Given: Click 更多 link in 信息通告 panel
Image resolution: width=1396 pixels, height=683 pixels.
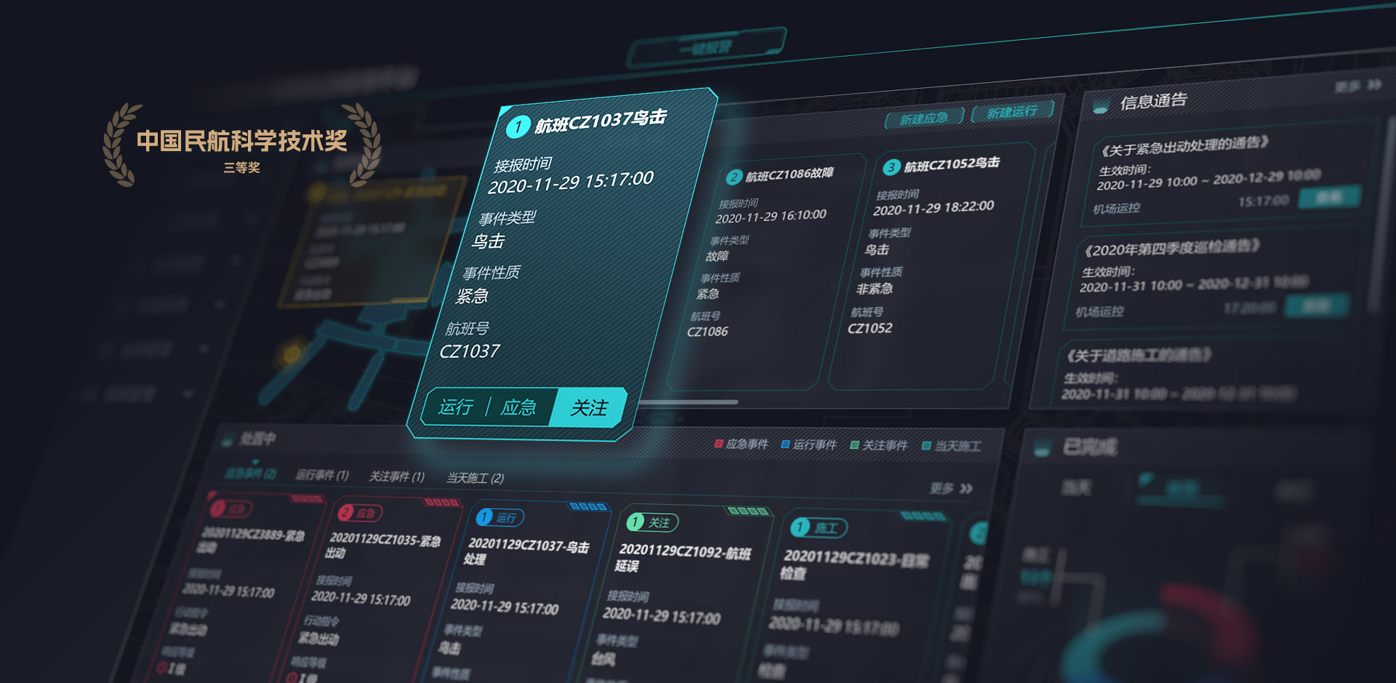Looking at the screenshot, I should (1347, 87).
